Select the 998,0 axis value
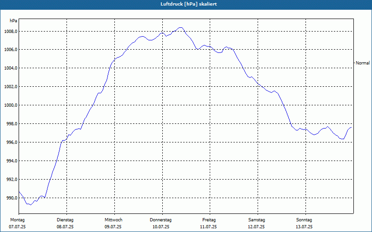 click(x=12, y=124)
